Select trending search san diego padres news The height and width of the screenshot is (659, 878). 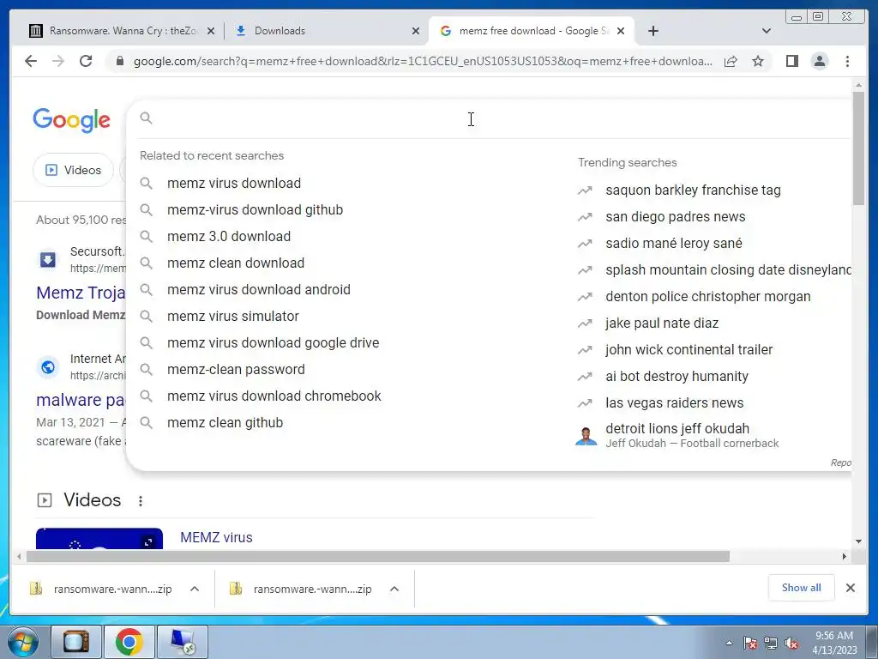(x=676, y=217)
